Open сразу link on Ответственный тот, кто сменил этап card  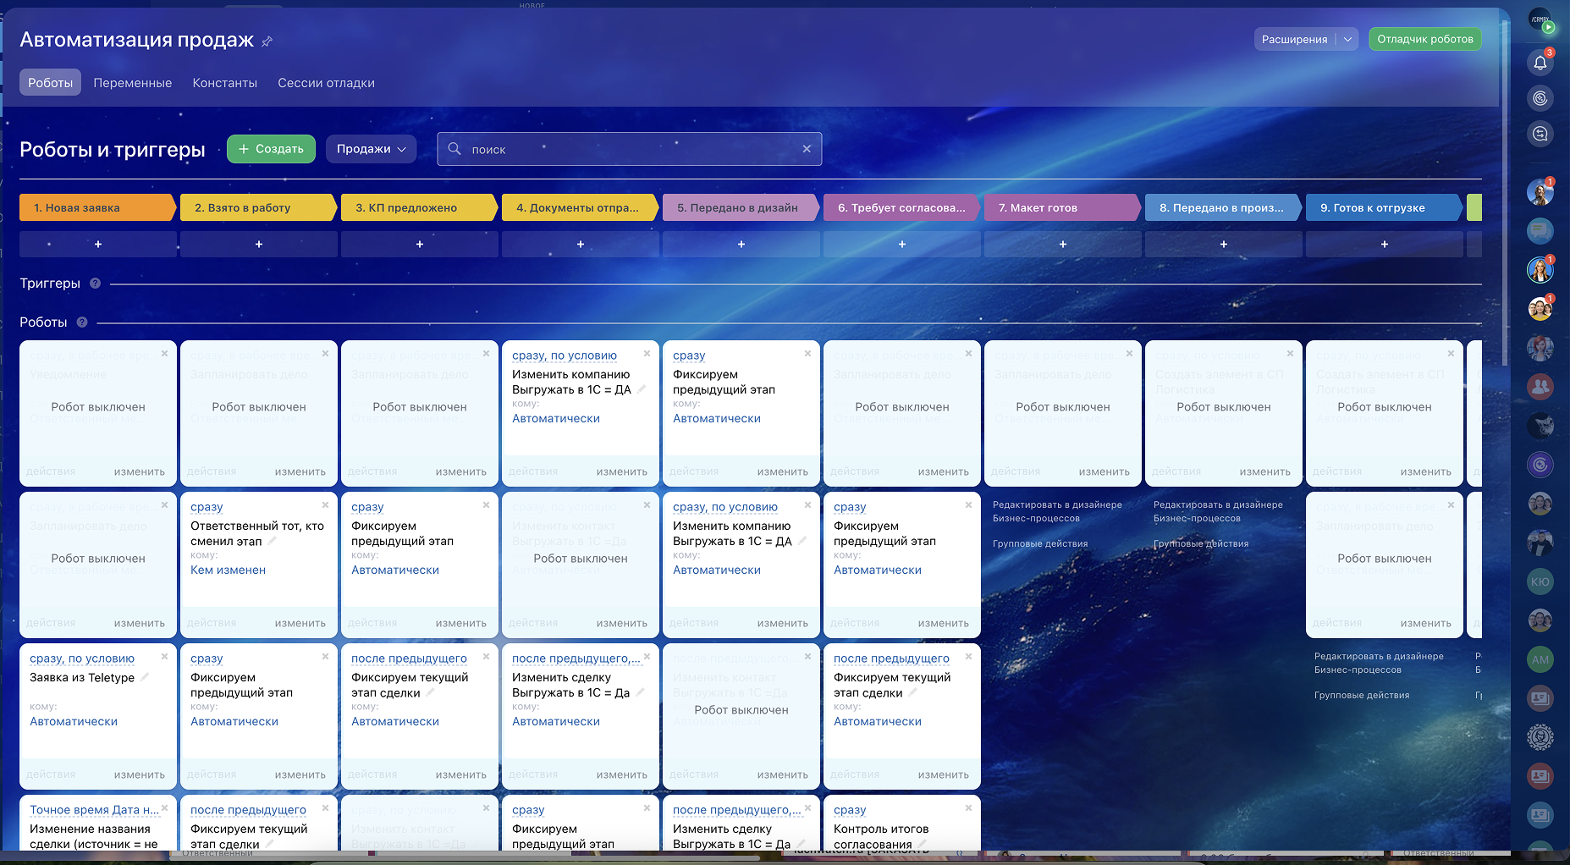coord(207,507)
